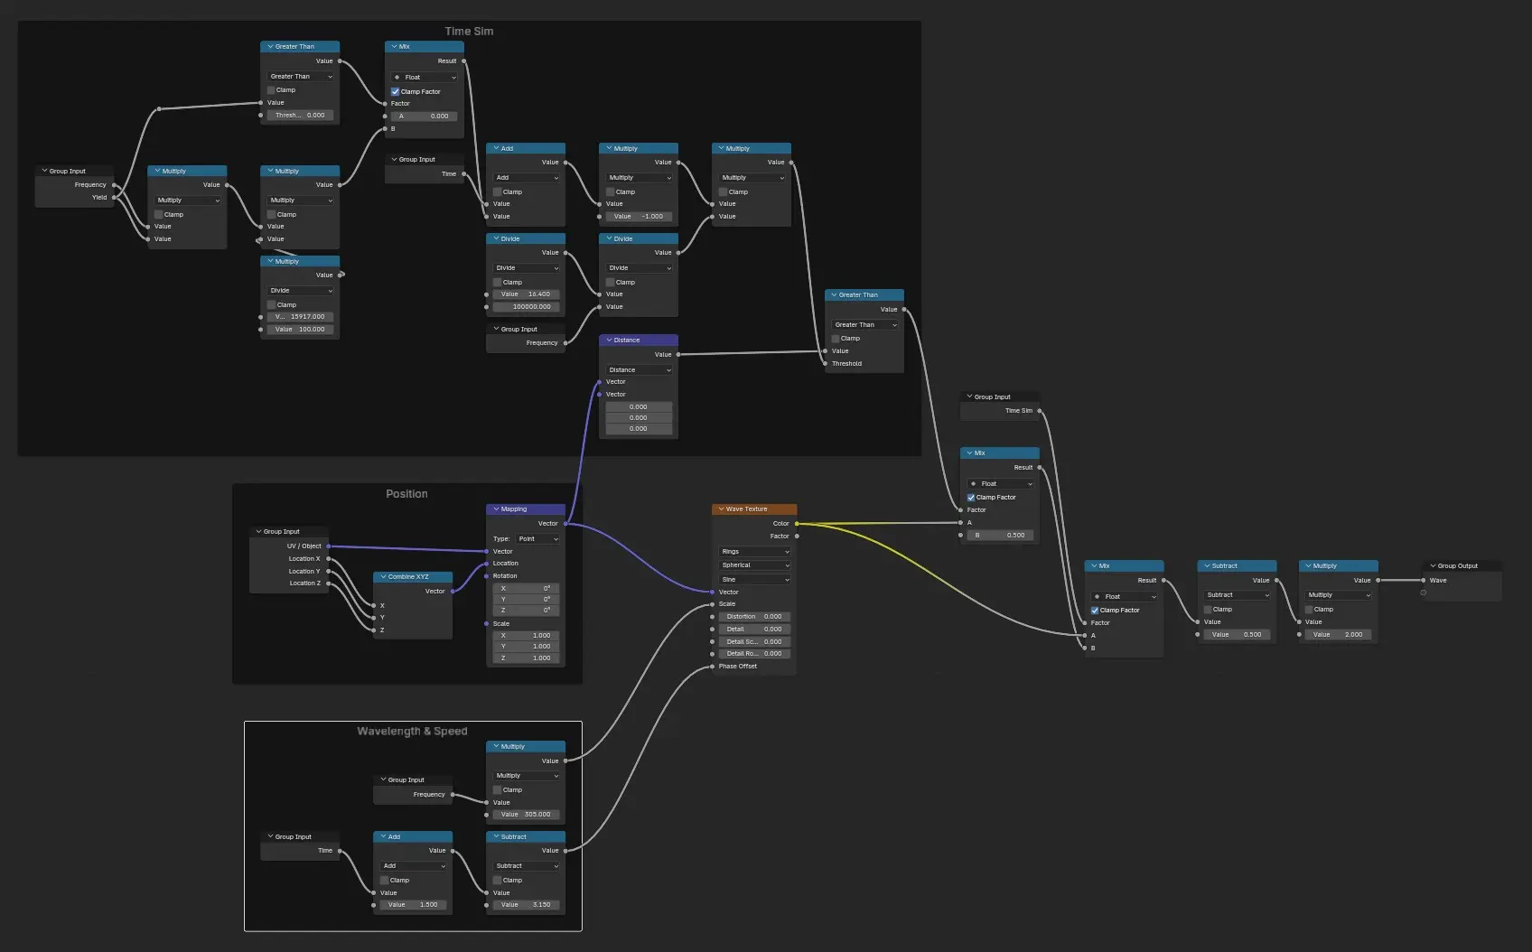Click the Wave input socket on Group Output

(1424, 581)
